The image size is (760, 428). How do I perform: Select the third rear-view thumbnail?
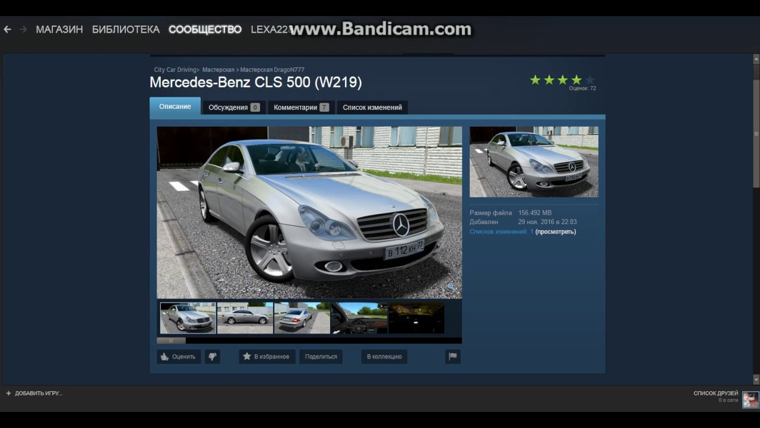tap(302, 318)
